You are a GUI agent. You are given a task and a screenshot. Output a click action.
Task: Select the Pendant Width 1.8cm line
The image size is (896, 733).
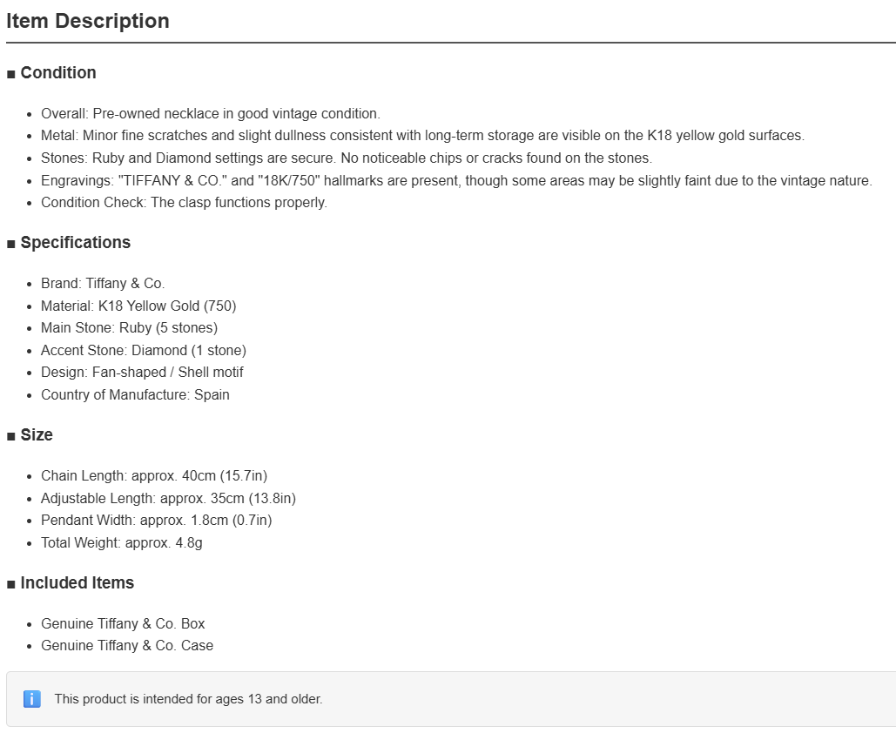click(157, 521)
